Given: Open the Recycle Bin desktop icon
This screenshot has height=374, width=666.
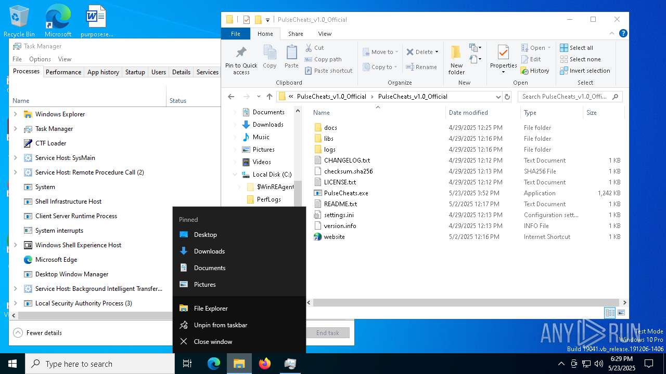Looking at the screenshot, I should (19, 21).
